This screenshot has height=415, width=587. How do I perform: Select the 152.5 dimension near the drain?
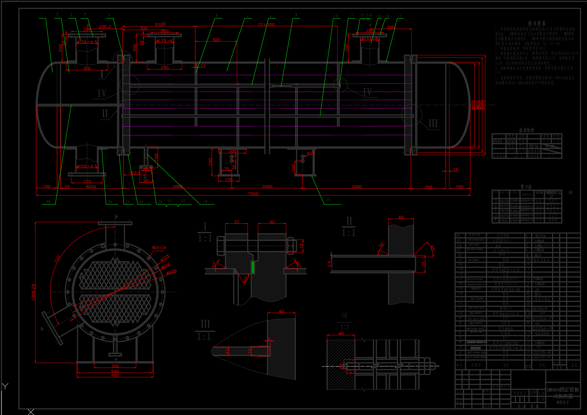[x=135, y=173]
